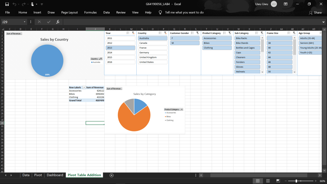
Task: Open the Formulas ribbon tab
Action: [90, 12]
